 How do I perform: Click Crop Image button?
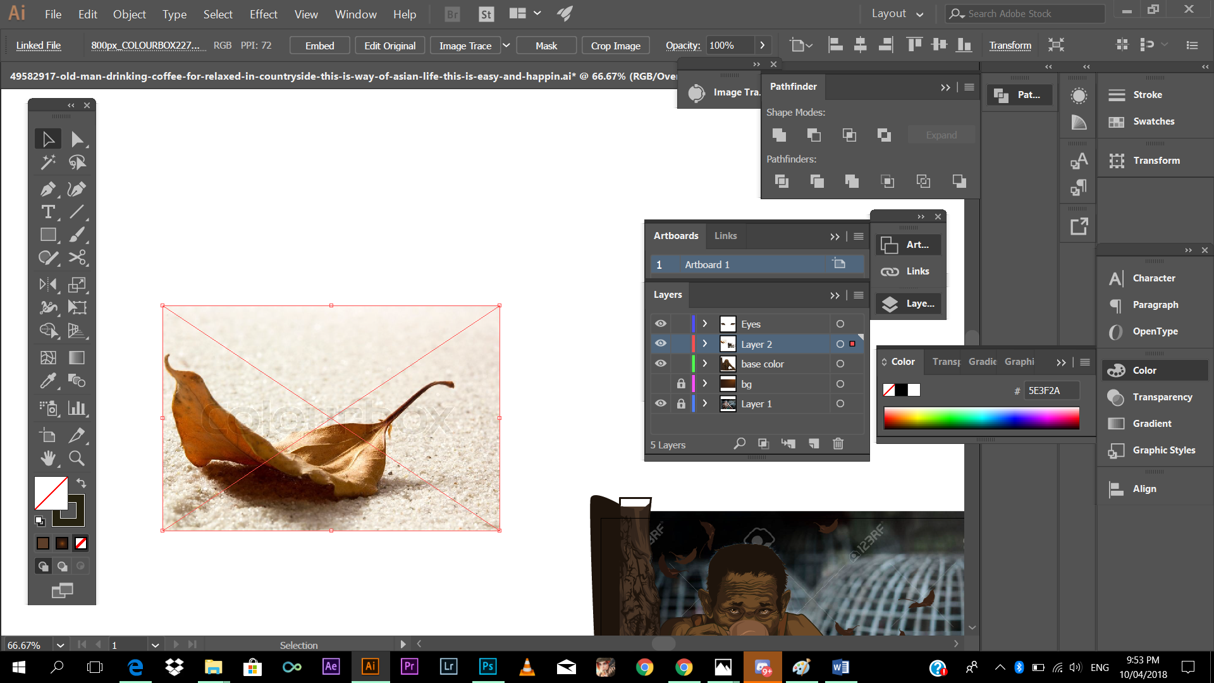[x=615, y=46]
